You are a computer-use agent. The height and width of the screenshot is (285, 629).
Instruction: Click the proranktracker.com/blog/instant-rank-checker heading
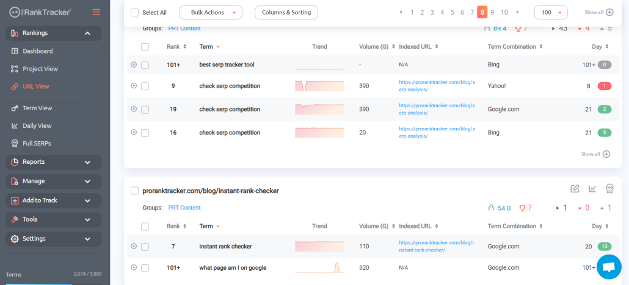point(211,191)
